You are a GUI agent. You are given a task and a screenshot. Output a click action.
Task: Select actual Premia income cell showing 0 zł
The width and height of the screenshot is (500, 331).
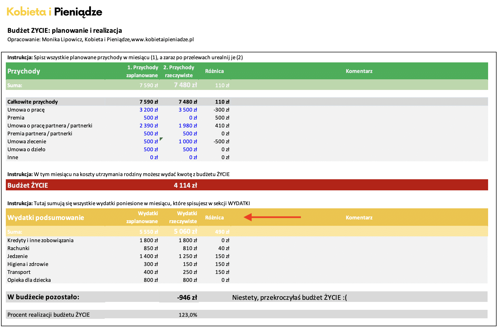tap(193, 118)
